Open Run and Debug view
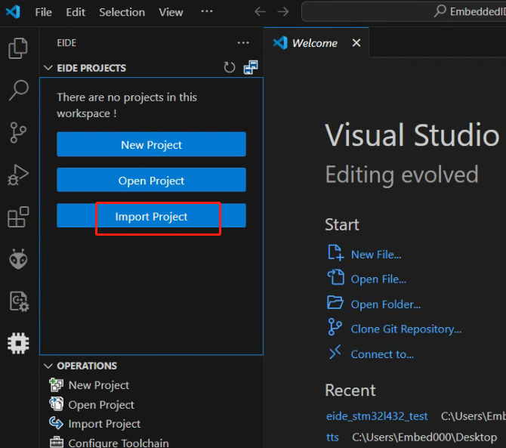 [x=18, y=175]
